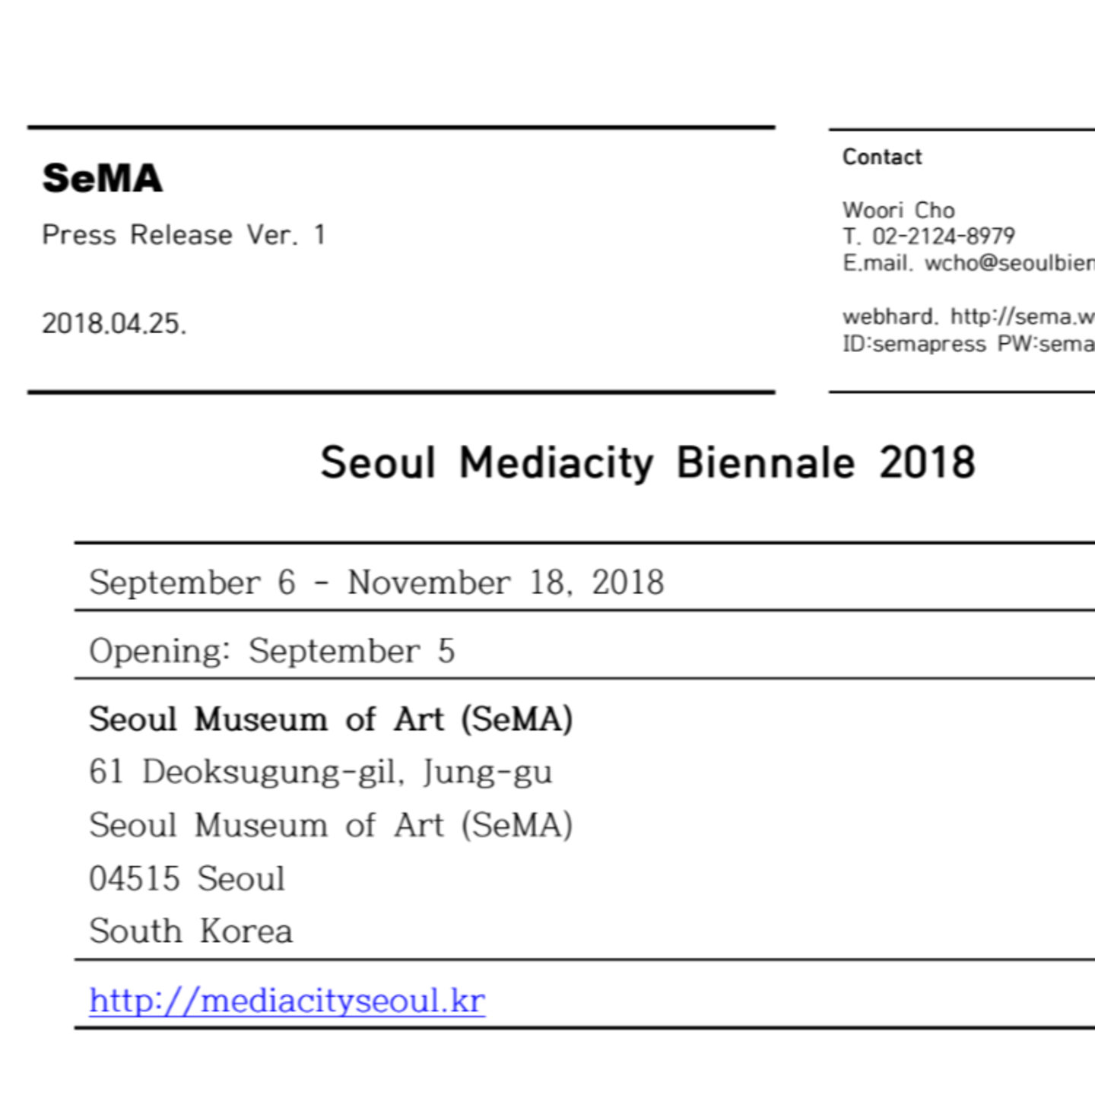Click the 61 Deoksugung-gil, Jung-gu address
The height and width of the screenshot is (1095, 1095).
pyautogui.click(x=320, y=772)
